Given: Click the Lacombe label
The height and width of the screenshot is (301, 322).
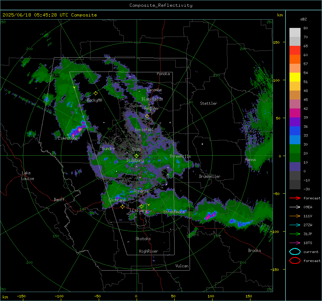Looking at the screenshot, I should (154, 90).
